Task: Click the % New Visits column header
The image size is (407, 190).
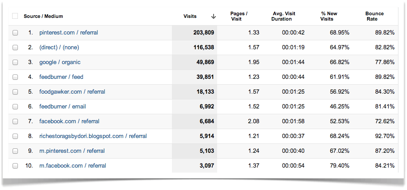Action: click(328, 16)
